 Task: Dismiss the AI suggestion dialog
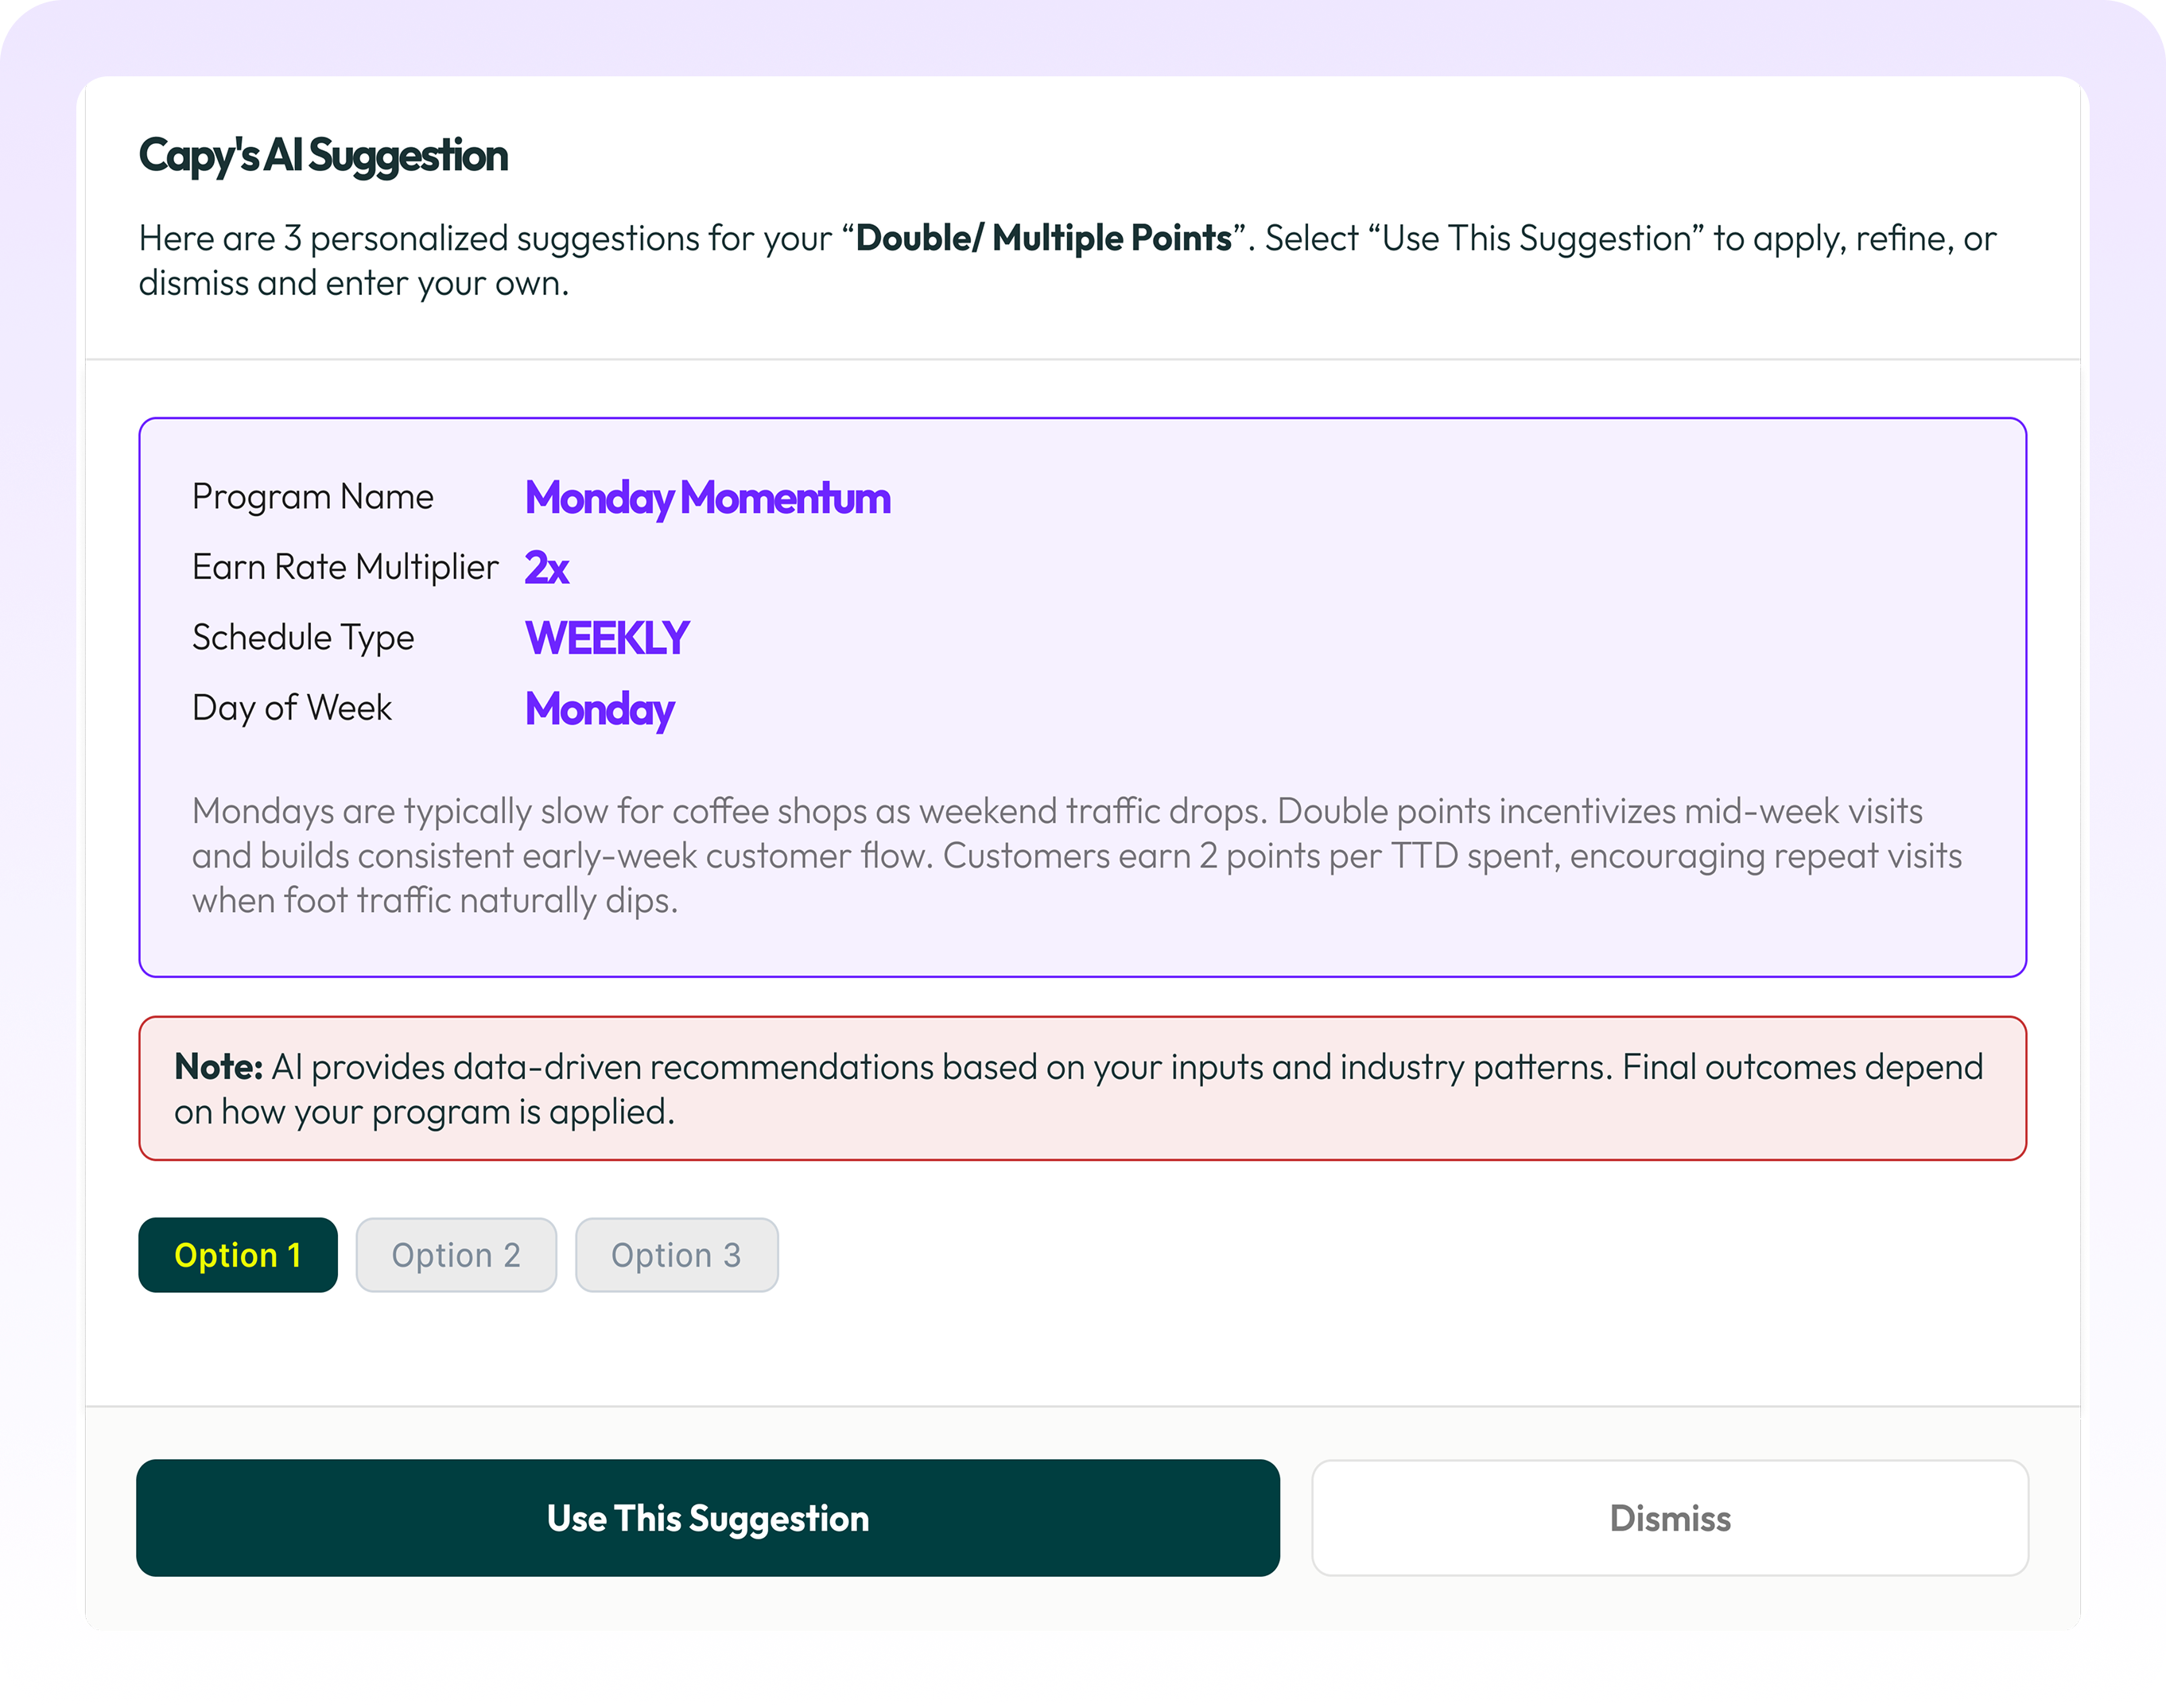coord(1669,1518)
